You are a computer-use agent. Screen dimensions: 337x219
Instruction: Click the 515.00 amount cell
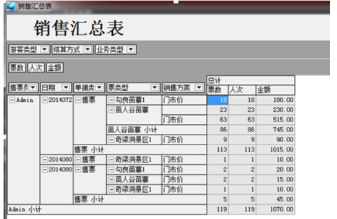tap(275, 120)
